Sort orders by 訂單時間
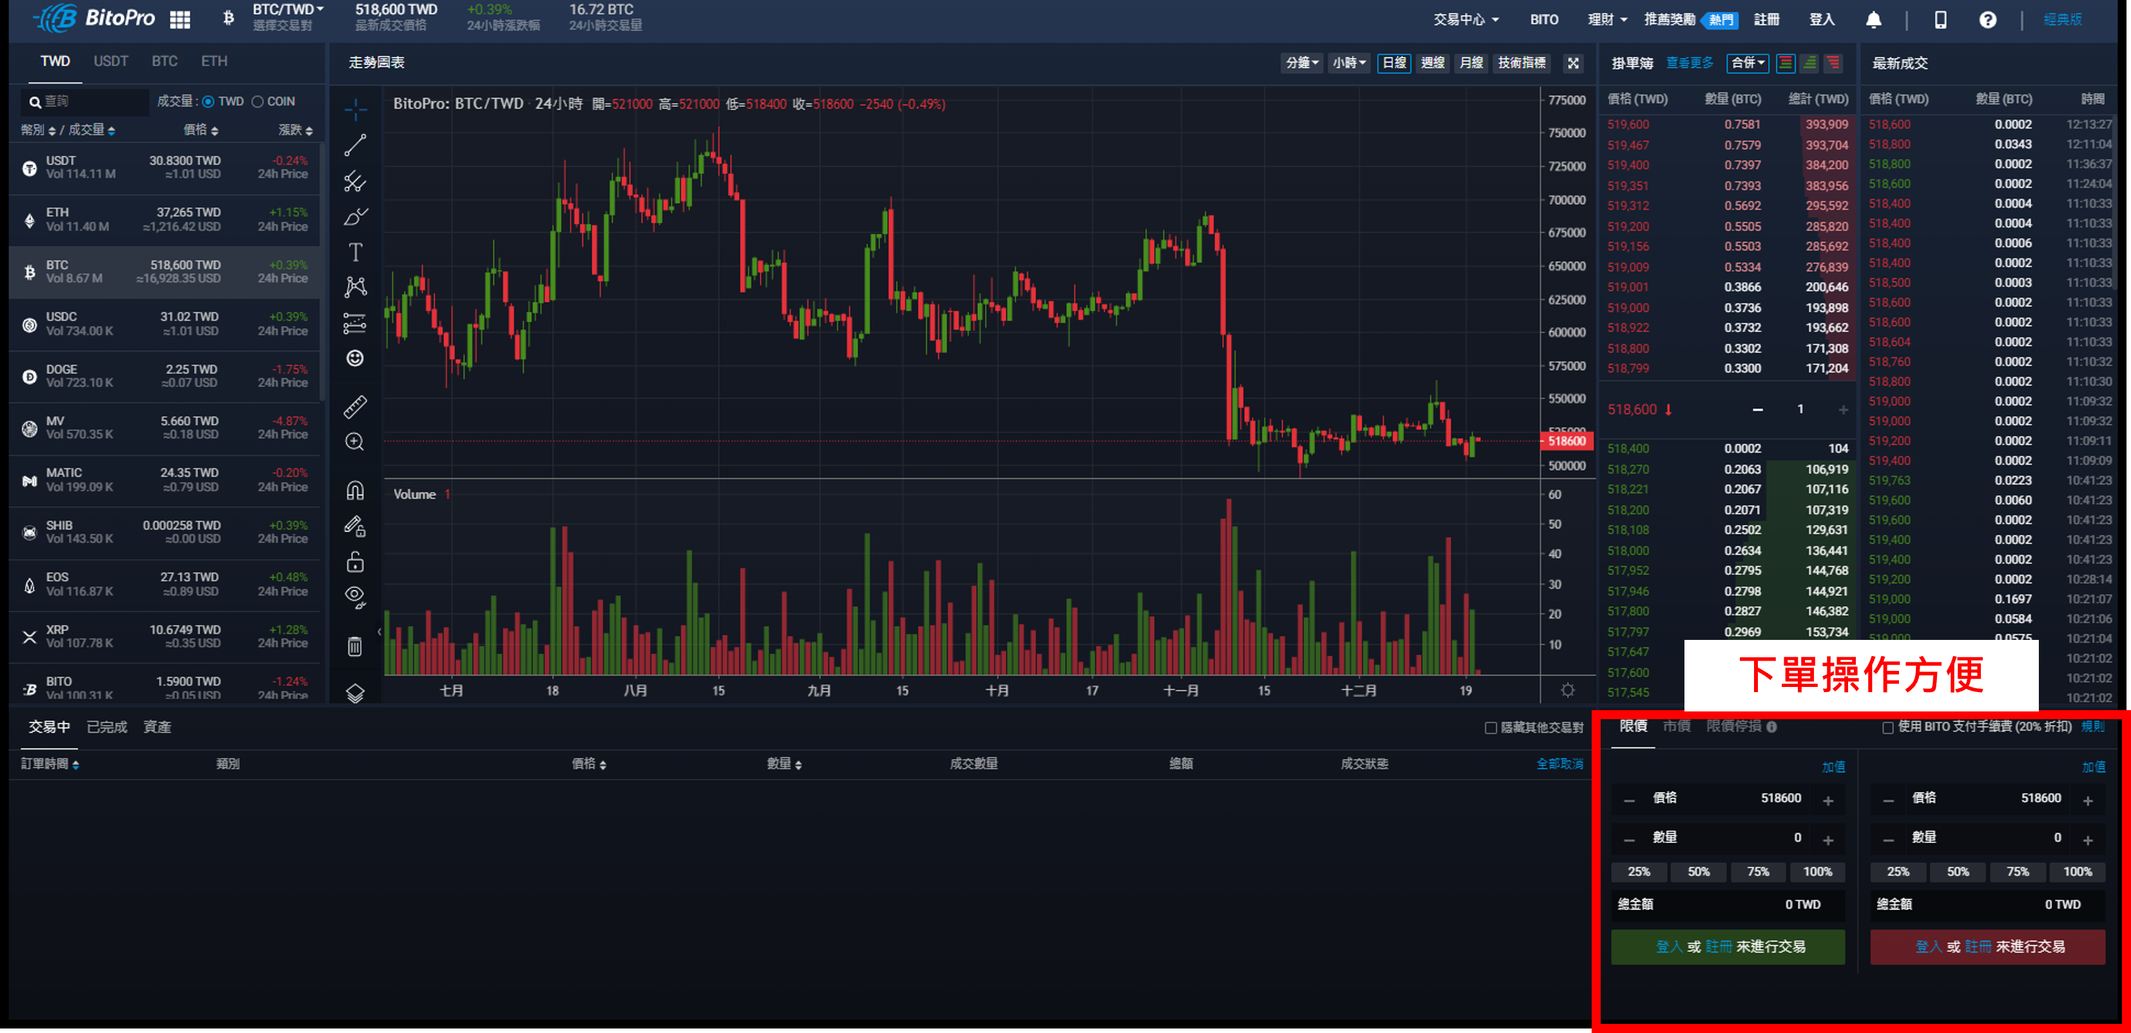Viewport: 2131px width, 1033px height. (x=50, y=764)
